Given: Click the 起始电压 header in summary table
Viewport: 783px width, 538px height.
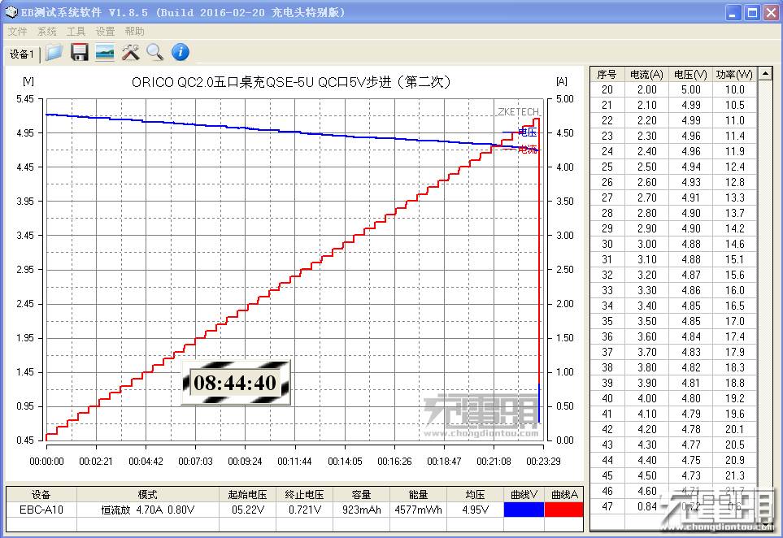Looking at the screenshot, I should (247, 495).
